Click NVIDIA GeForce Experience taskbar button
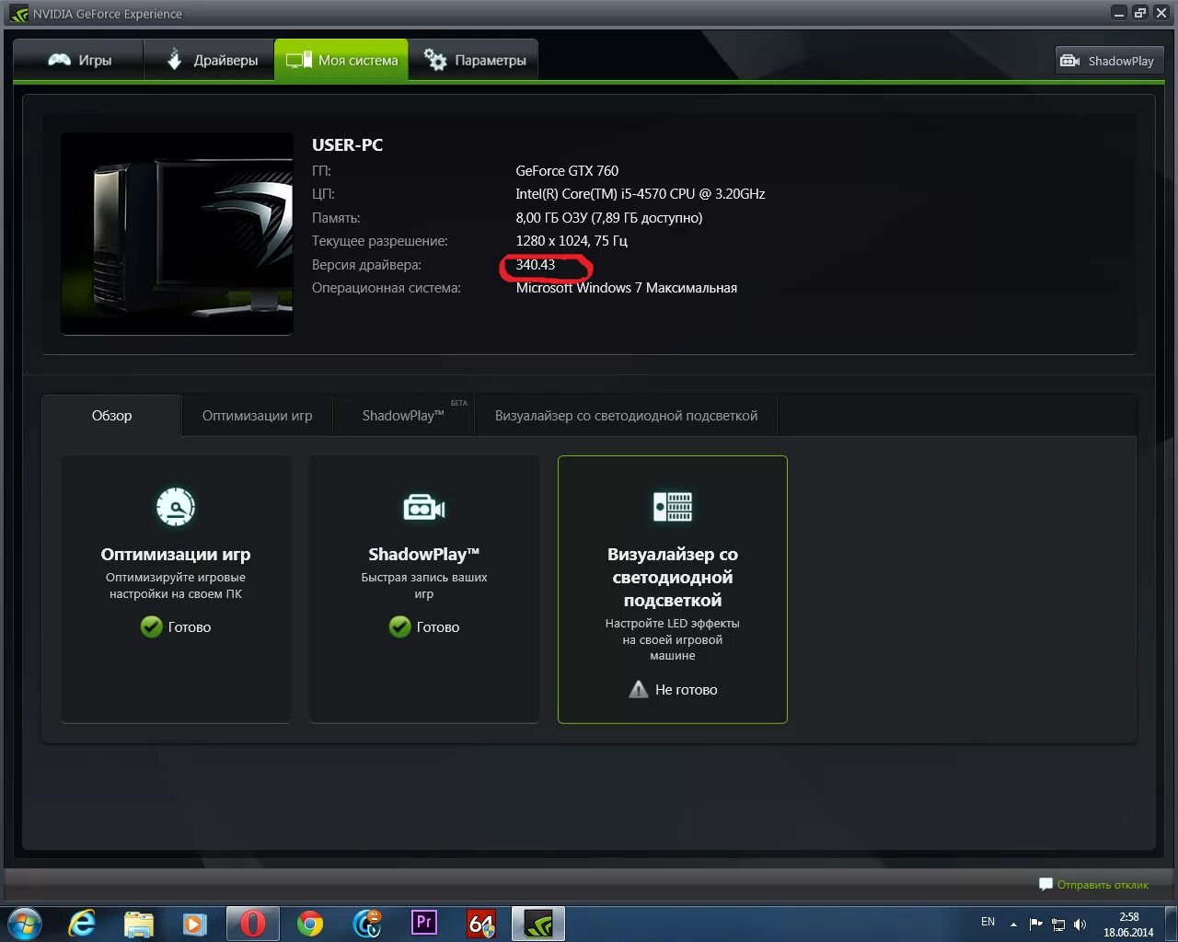Screen dimensions: 1178x942 [537, 924]
